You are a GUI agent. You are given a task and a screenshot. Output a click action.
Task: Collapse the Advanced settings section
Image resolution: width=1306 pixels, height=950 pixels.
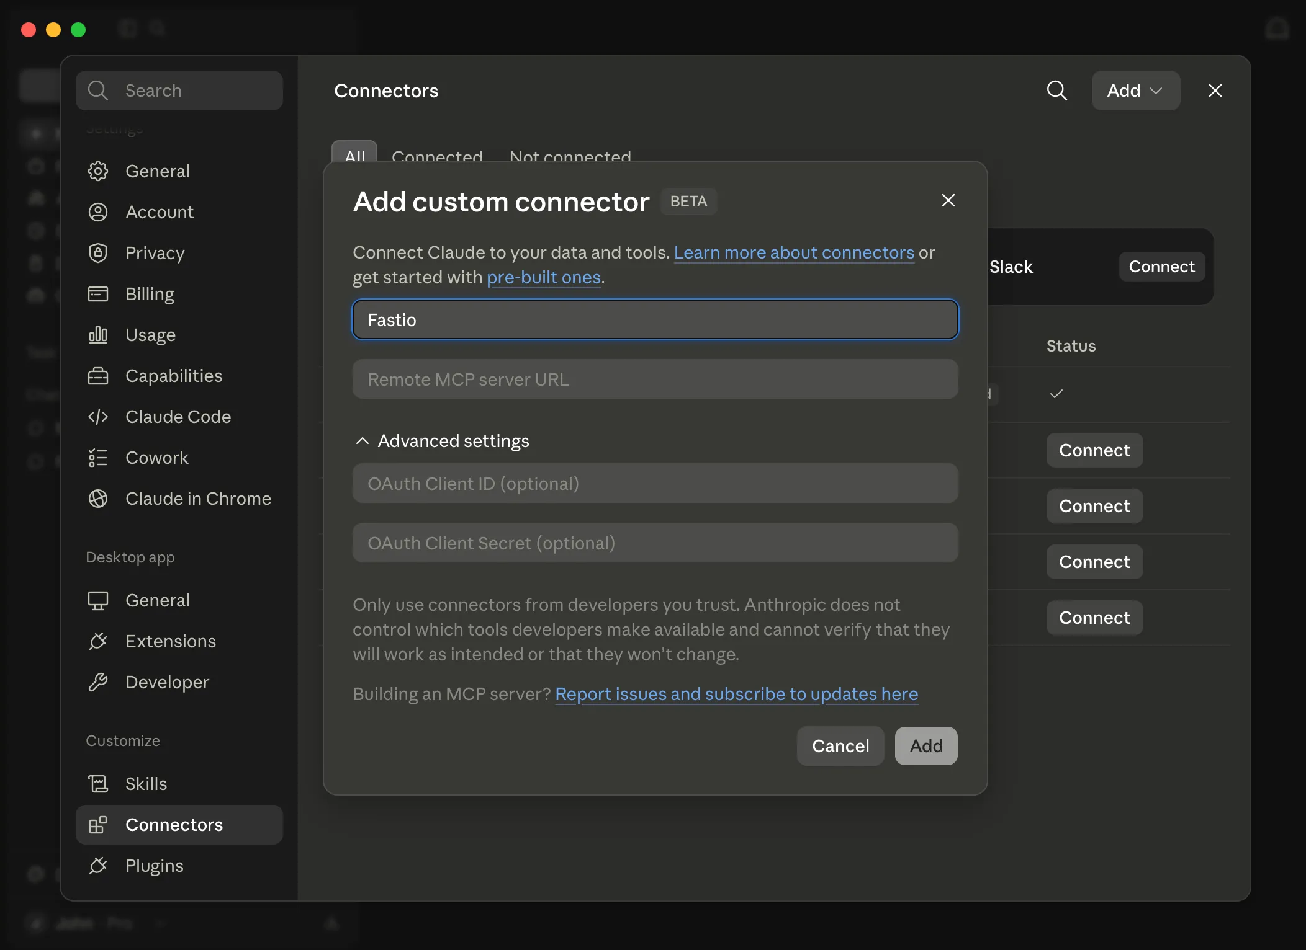click(441, 441)
